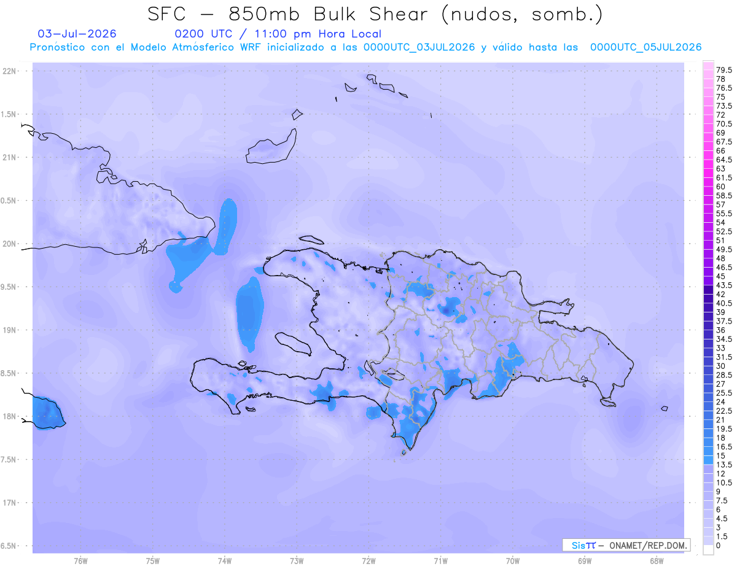The height and width of the screenshot is (569, 737).
Task: Pick the pale pink swatch above the 79.5 label
Action: pos(708,66)
